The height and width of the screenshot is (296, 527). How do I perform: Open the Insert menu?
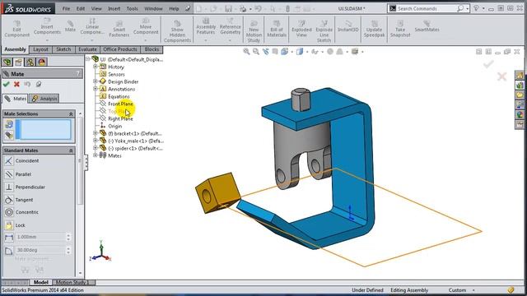tap(114, 8)
